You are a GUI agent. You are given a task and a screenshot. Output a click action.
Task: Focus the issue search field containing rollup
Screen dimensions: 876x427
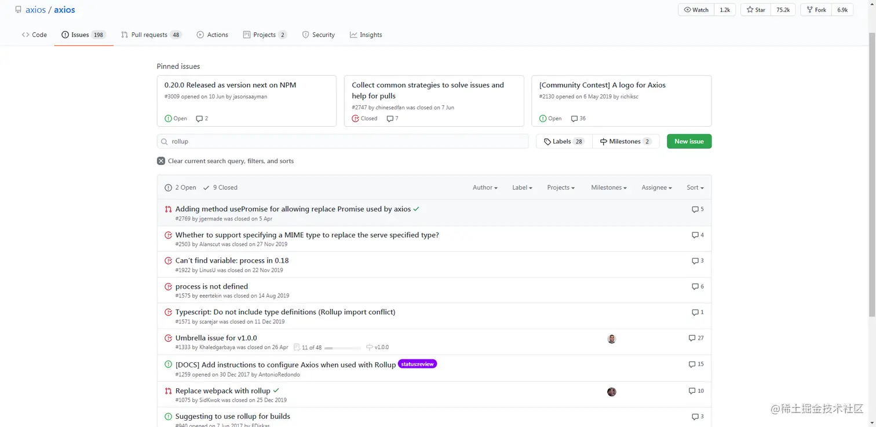[x=342, y=141]
